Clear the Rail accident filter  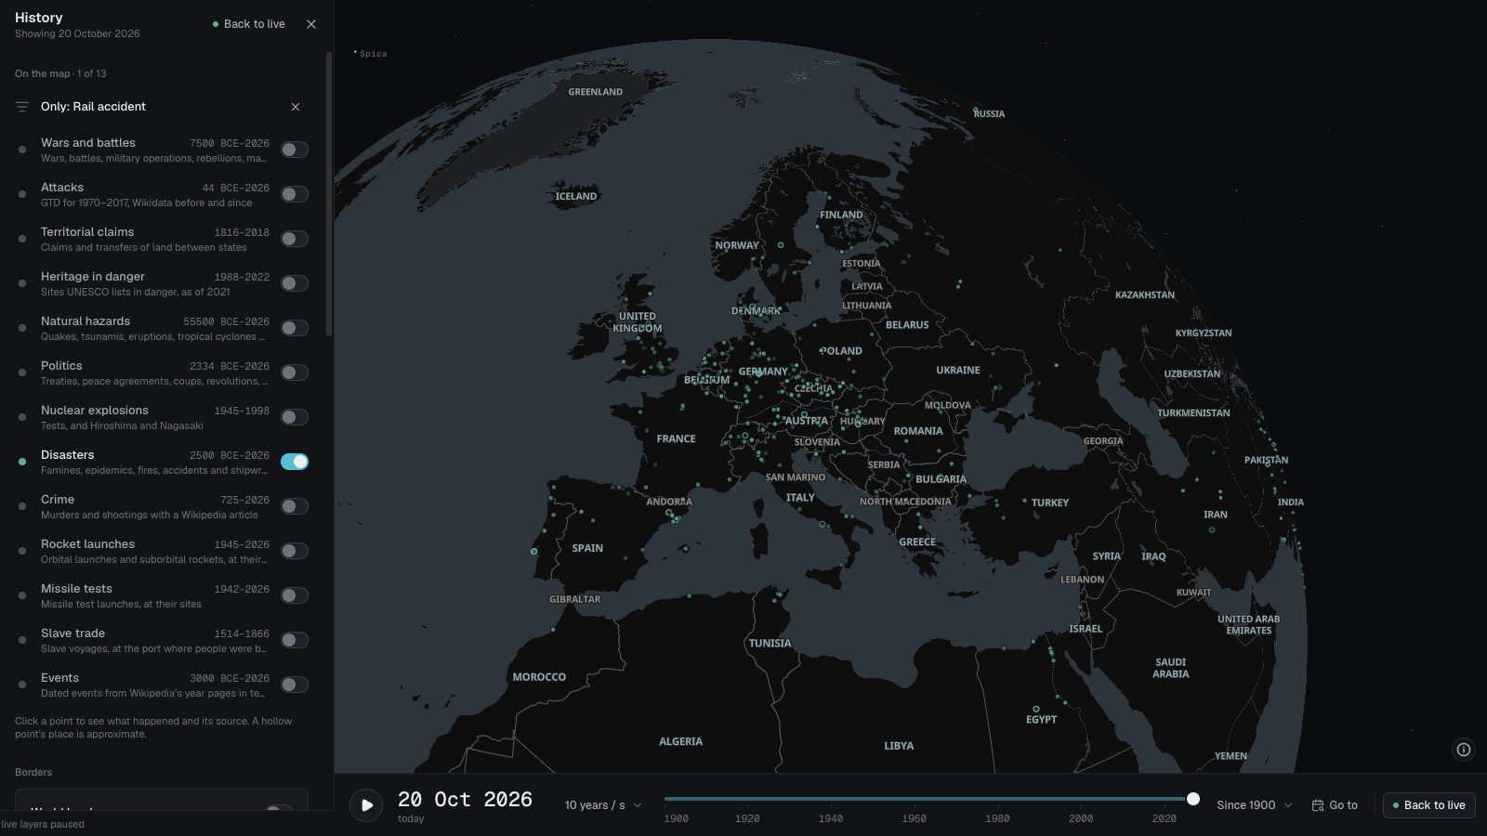click(x=296, y=107)
